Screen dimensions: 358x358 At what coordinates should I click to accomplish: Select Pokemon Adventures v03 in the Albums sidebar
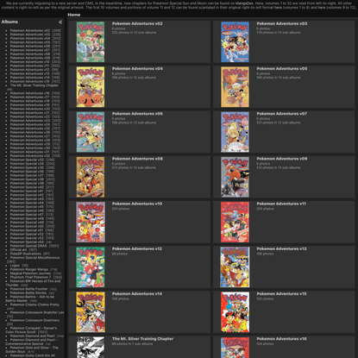tap(30, 35)
